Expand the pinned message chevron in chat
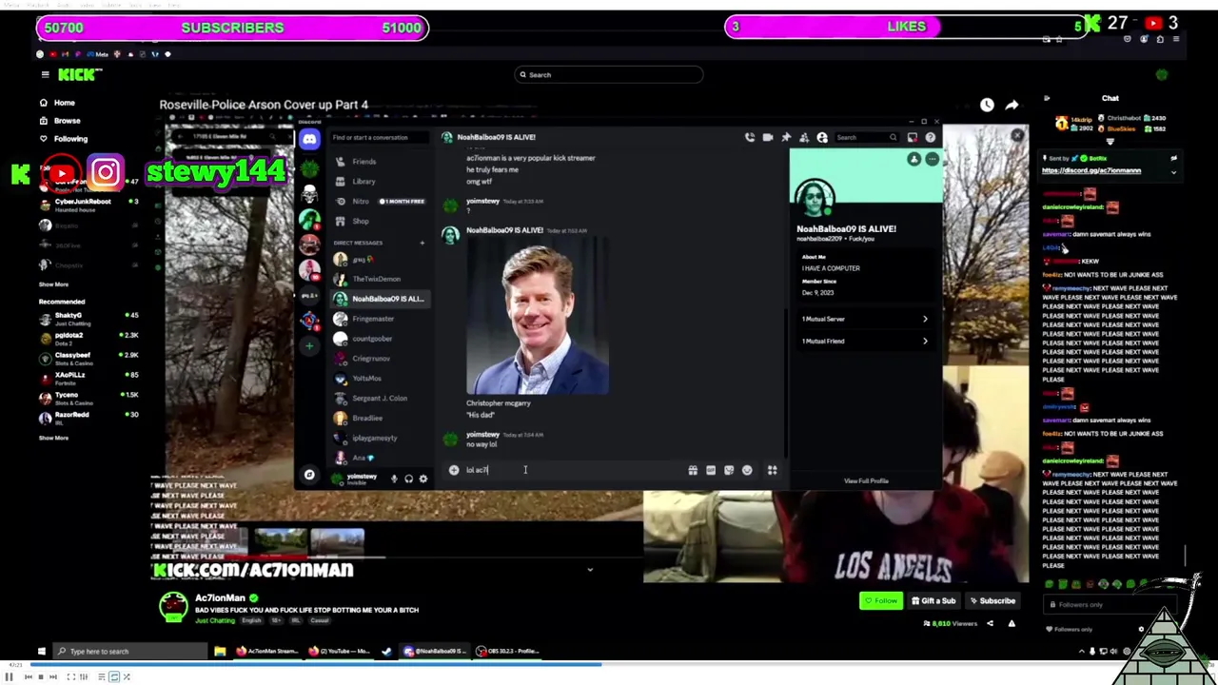The width and height of the screenshot is (1218, 685). tap(1173, 172)
